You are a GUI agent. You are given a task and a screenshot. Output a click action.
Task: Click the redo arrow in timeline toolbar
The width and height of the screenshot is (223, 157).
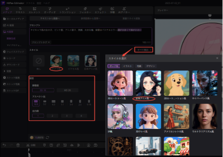coord(11,145)
